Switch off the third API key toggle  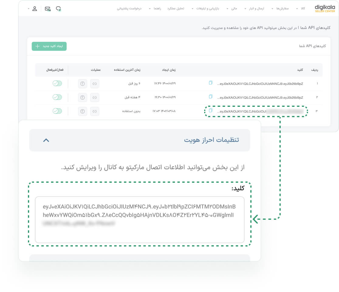pyautogui.click(x=57, y=111)
